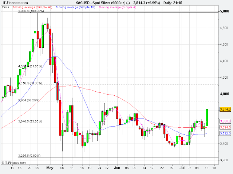Viewport: 233px width, 174px height.
Task: Click the 4,600 price axis label
Action: click(x=224, y=45)
